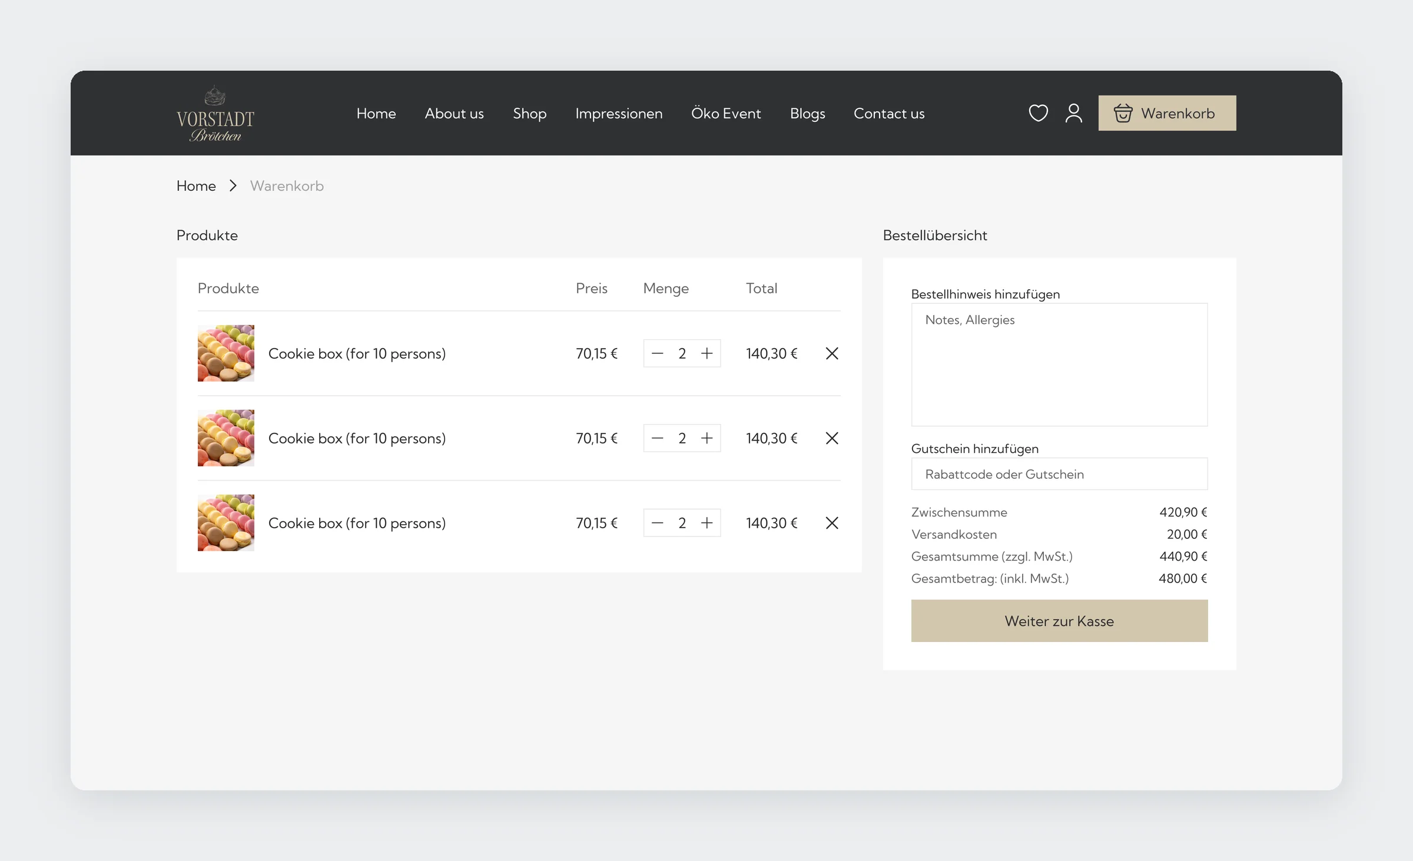Open the Shop menu item

pos(530,114)
